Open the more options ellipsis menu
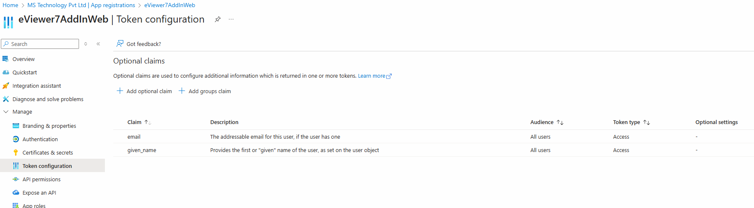The image size is (754, 208). pos(231,19)
